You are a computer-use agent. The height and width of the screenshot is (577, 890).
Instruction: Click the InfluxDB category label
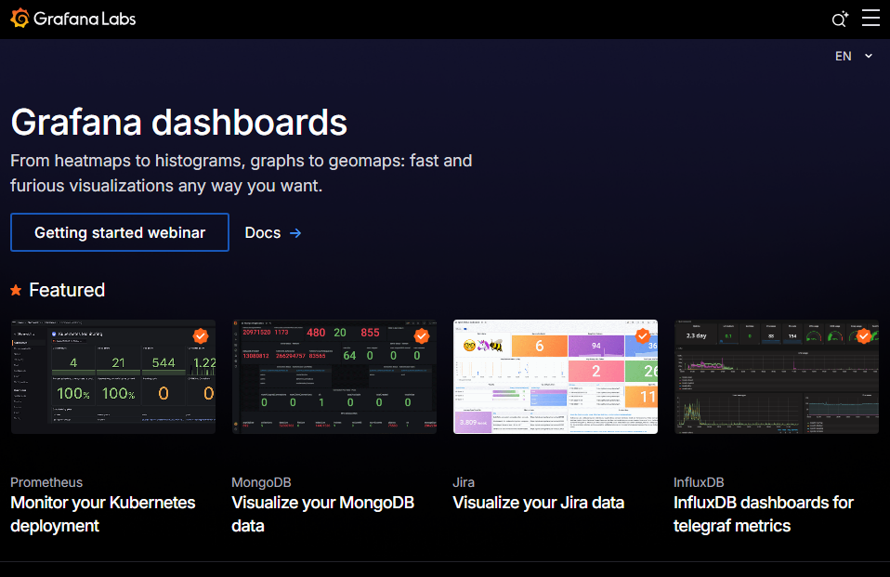pos(699,482)
